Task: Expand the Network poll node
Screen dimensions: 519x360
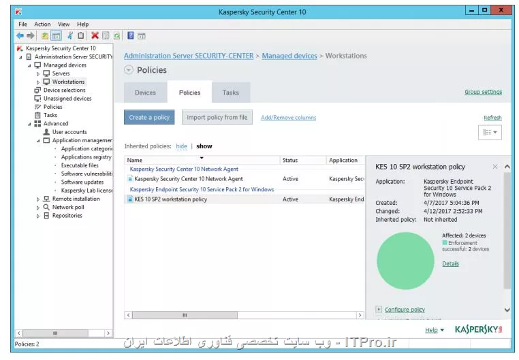Action: pyautogui.click(x=37, y=208)
